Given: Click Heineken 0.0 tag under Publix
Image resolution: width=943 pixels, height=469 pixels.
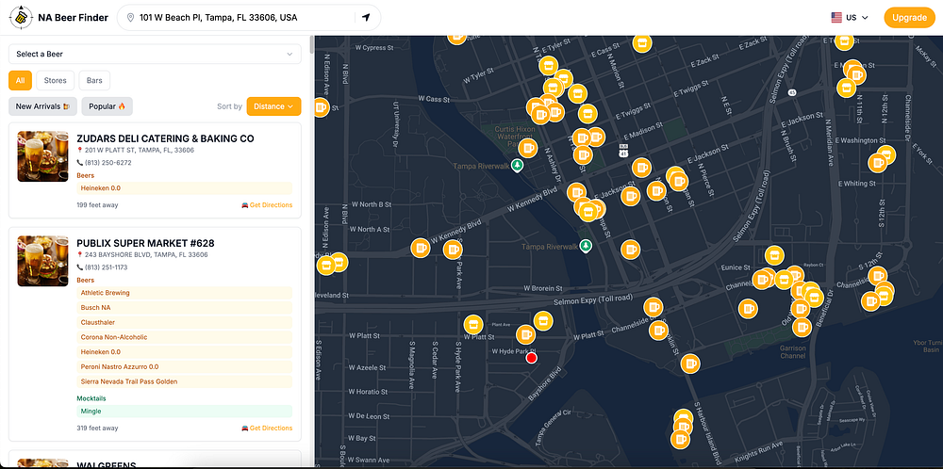Looking at the screenshot, I should tap(185, 352).
